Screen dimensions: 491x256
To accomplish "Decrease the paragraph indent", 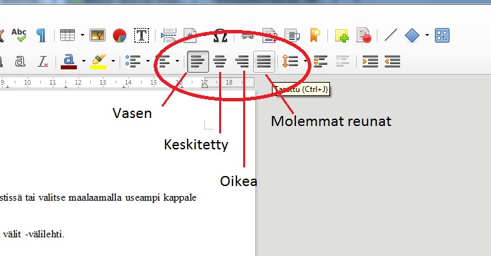I will coord(392,61).
